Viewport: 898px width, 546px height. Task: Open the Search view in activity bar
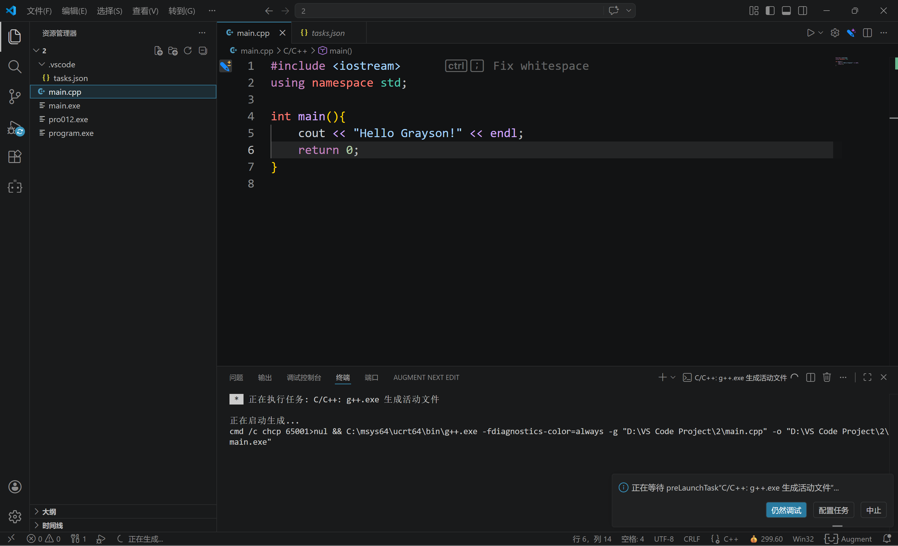[15, 67]
